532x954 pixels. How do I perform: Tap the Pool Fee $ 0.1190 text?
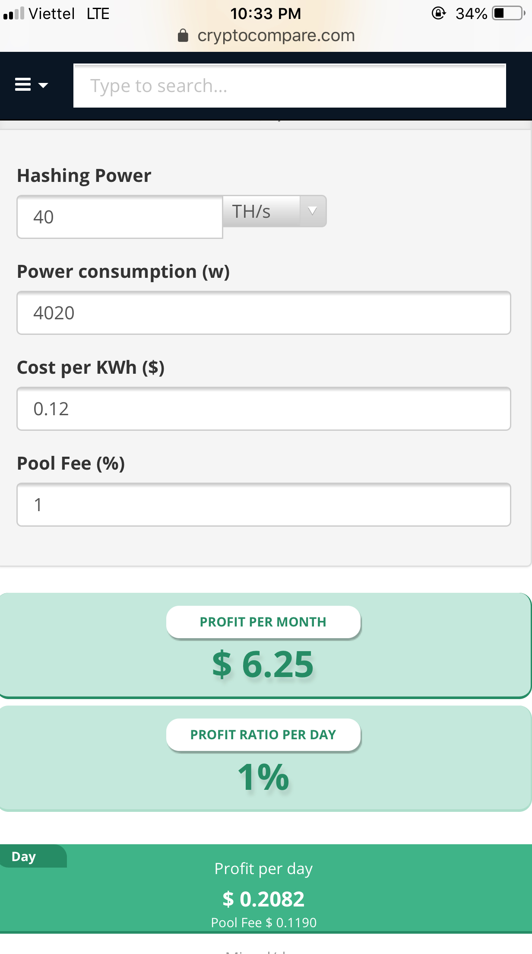click(x=263, y=923)
